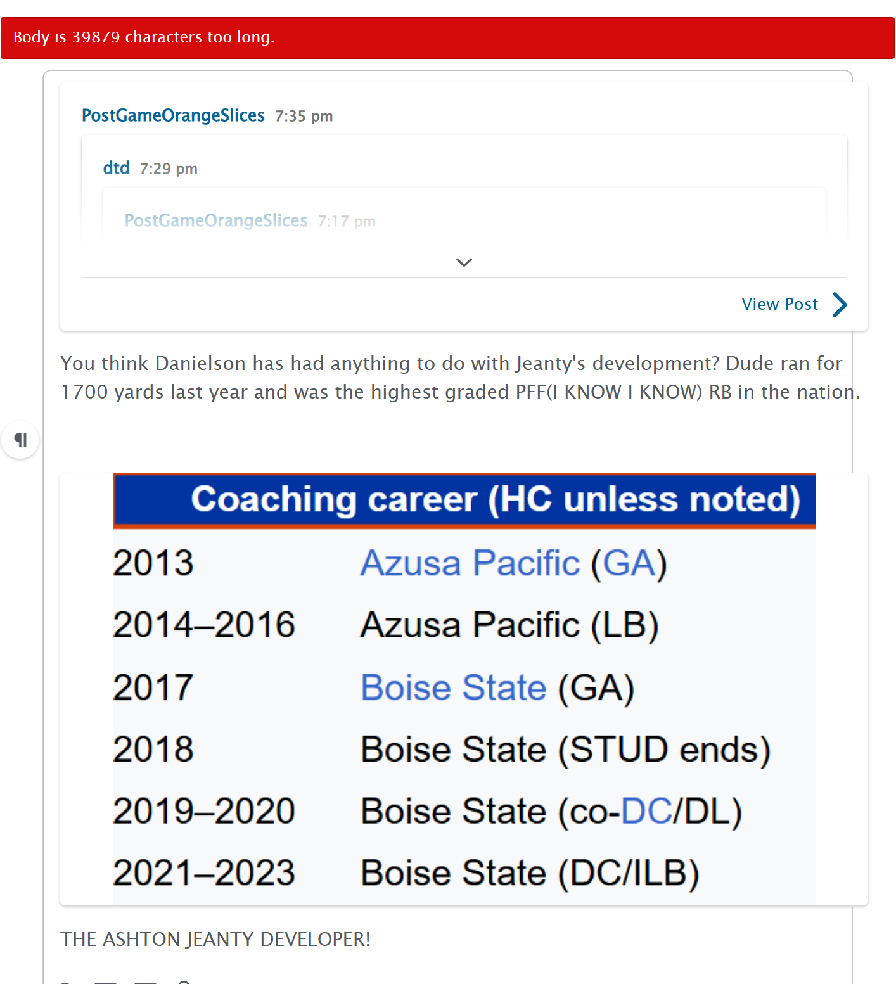This screenshot has height=984, width=896.
Task: Open PostGameOrangeSlices profile from 7:35 pm quote
Action: pos(173,115)
